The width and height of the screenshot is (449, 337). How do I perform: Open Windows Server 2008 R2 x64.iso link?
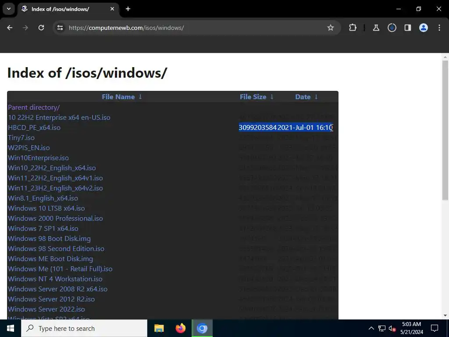57,289
